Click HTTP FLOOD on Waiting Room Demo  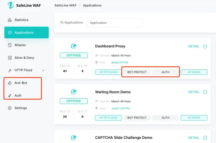pyautogui.click(x=108, y=118)
